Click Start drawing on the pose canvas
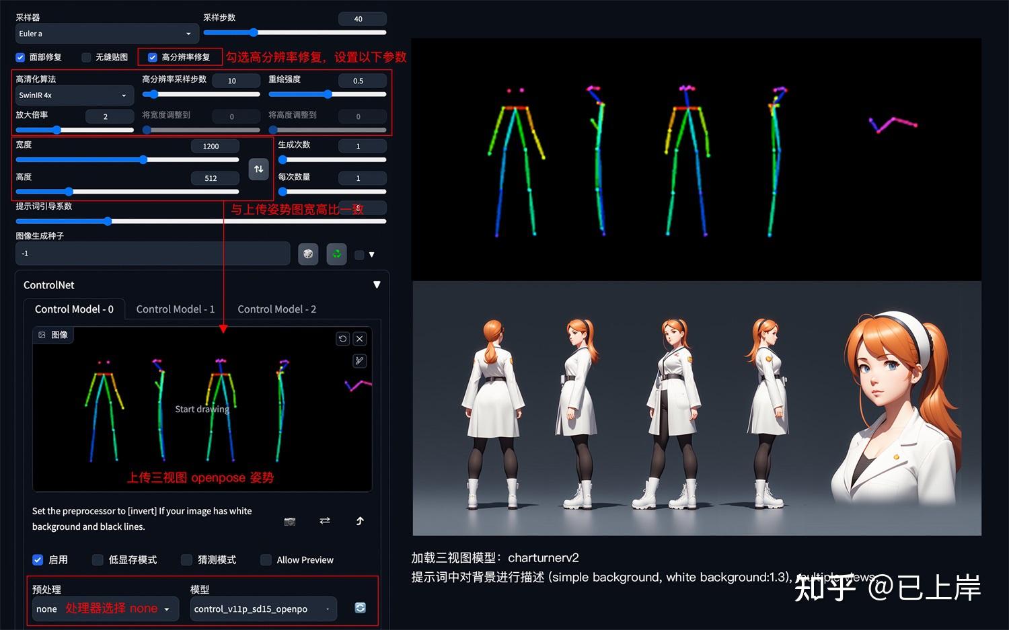1009x630 pixels. tap(202, 409)
